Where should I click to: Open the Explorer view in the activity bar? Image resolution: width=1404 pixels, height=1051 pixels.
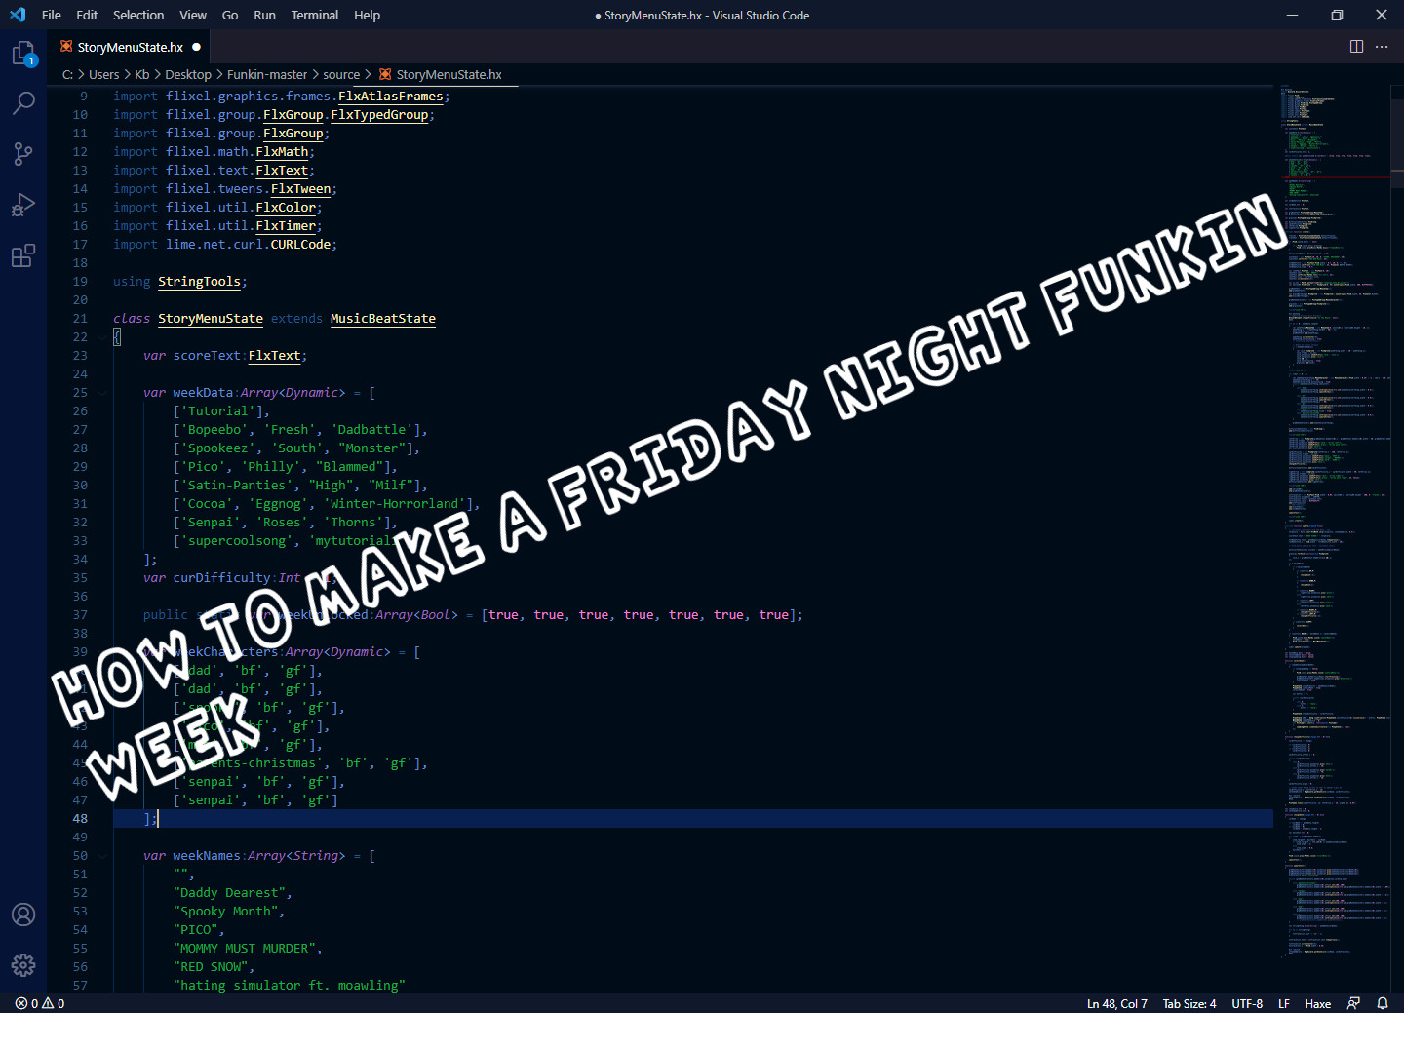pos(23,54)
